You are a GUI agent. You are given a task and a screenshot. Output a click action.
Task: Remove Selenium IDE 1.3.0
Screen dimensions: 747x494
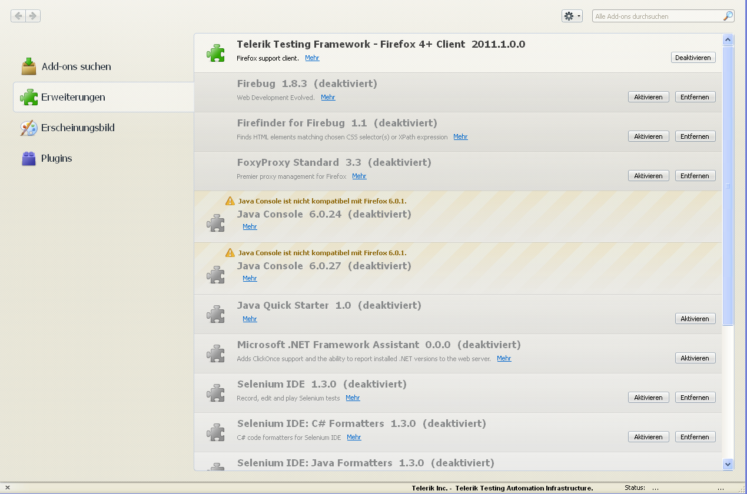click(x=695, y=398)
